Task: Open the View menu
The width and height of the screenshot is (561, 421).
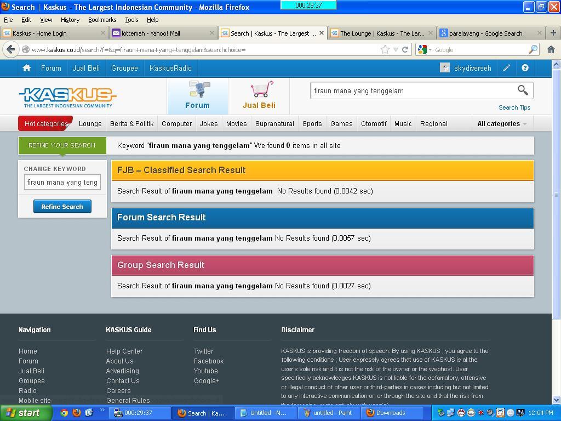Action: pos(46,20)
